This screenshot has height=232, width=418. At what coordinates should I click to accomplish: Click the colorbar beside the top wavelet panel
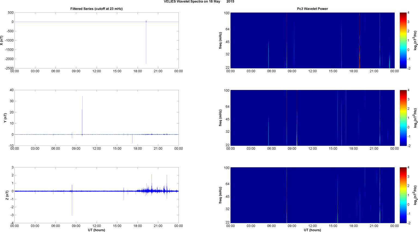(x=403, y=40)
